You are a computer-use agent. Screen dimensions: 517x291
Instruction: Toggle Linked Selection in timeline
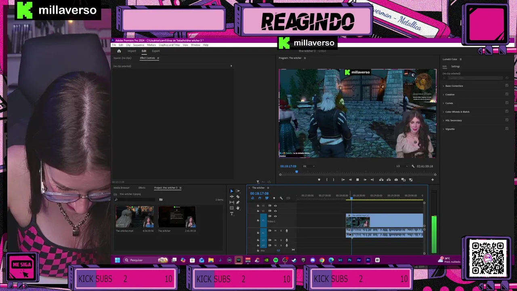267,198
